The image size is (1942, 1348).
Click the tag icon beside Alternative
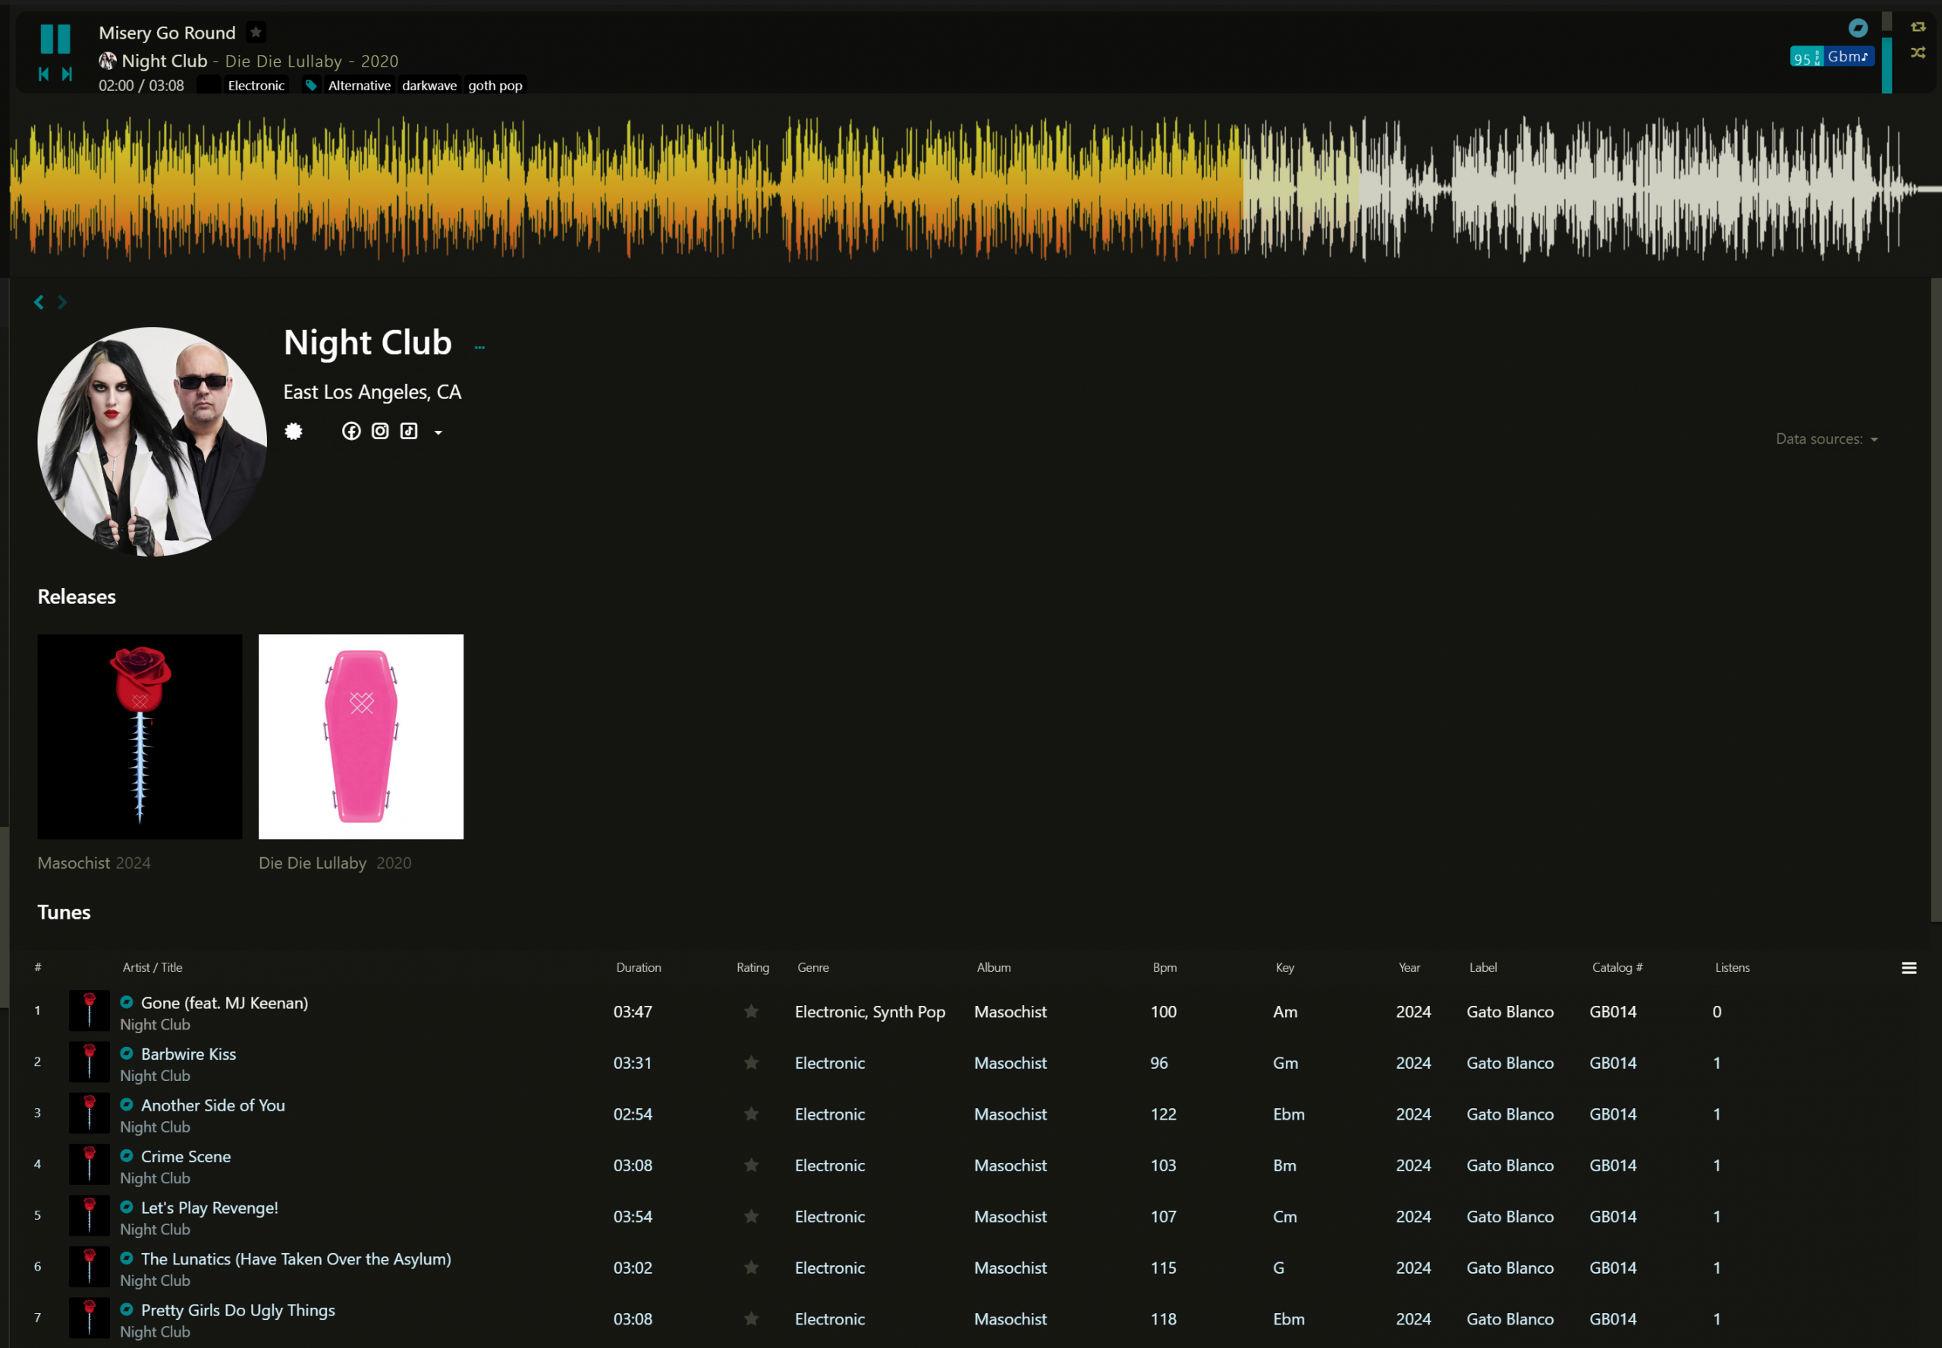pyautogui.click(x=311, y=85)
